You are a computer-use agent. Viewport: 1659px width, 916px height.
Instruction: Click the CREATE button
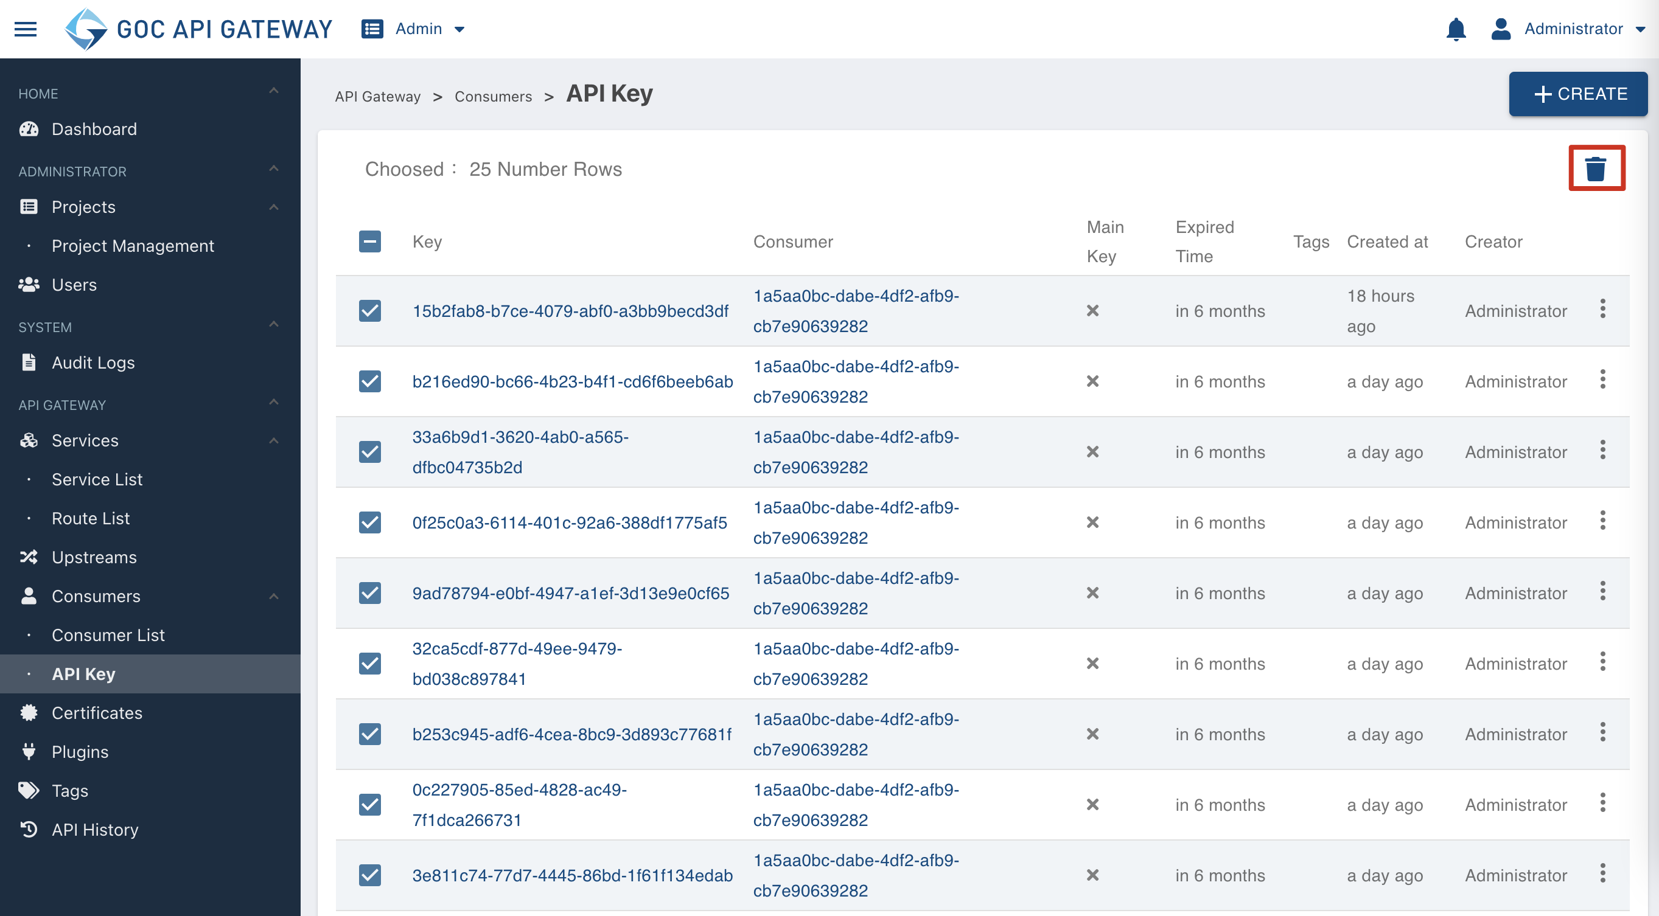click(x=1578, y=94)
